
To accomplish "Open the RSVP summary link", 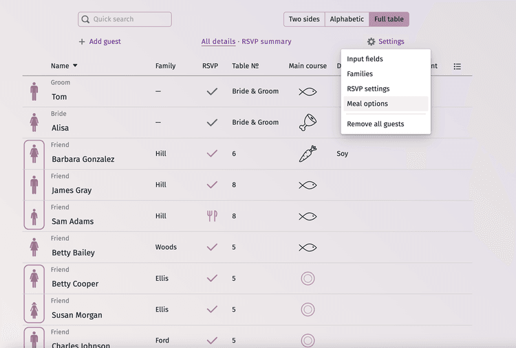I will click(266, 42).
